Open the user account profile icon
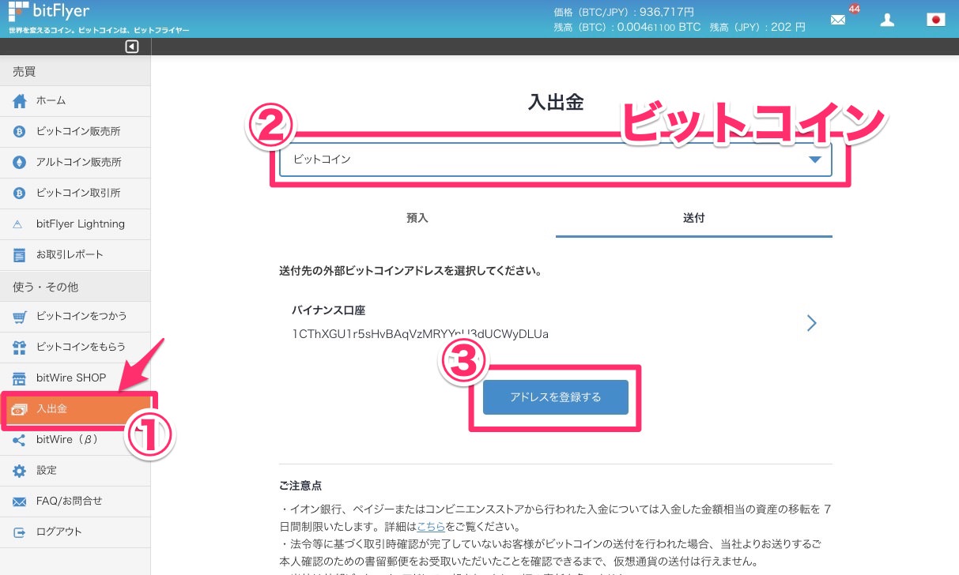The height and width of the screenshot is (575, 959). pos(887,21)
